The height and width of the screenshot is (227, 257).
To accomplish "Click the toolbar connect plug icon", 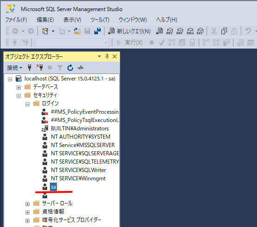I will (x=15, y=43).
